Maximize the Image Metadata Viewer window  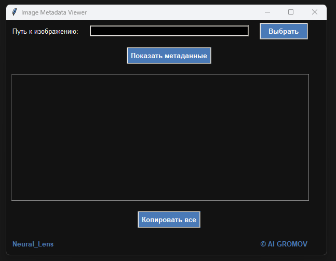(x=291, y=12)
